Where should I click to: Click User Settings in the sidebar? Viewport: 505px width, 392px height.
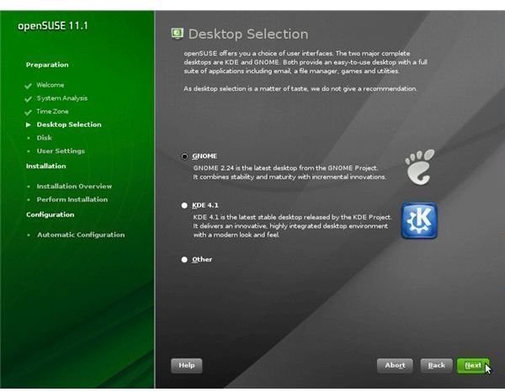61,151
